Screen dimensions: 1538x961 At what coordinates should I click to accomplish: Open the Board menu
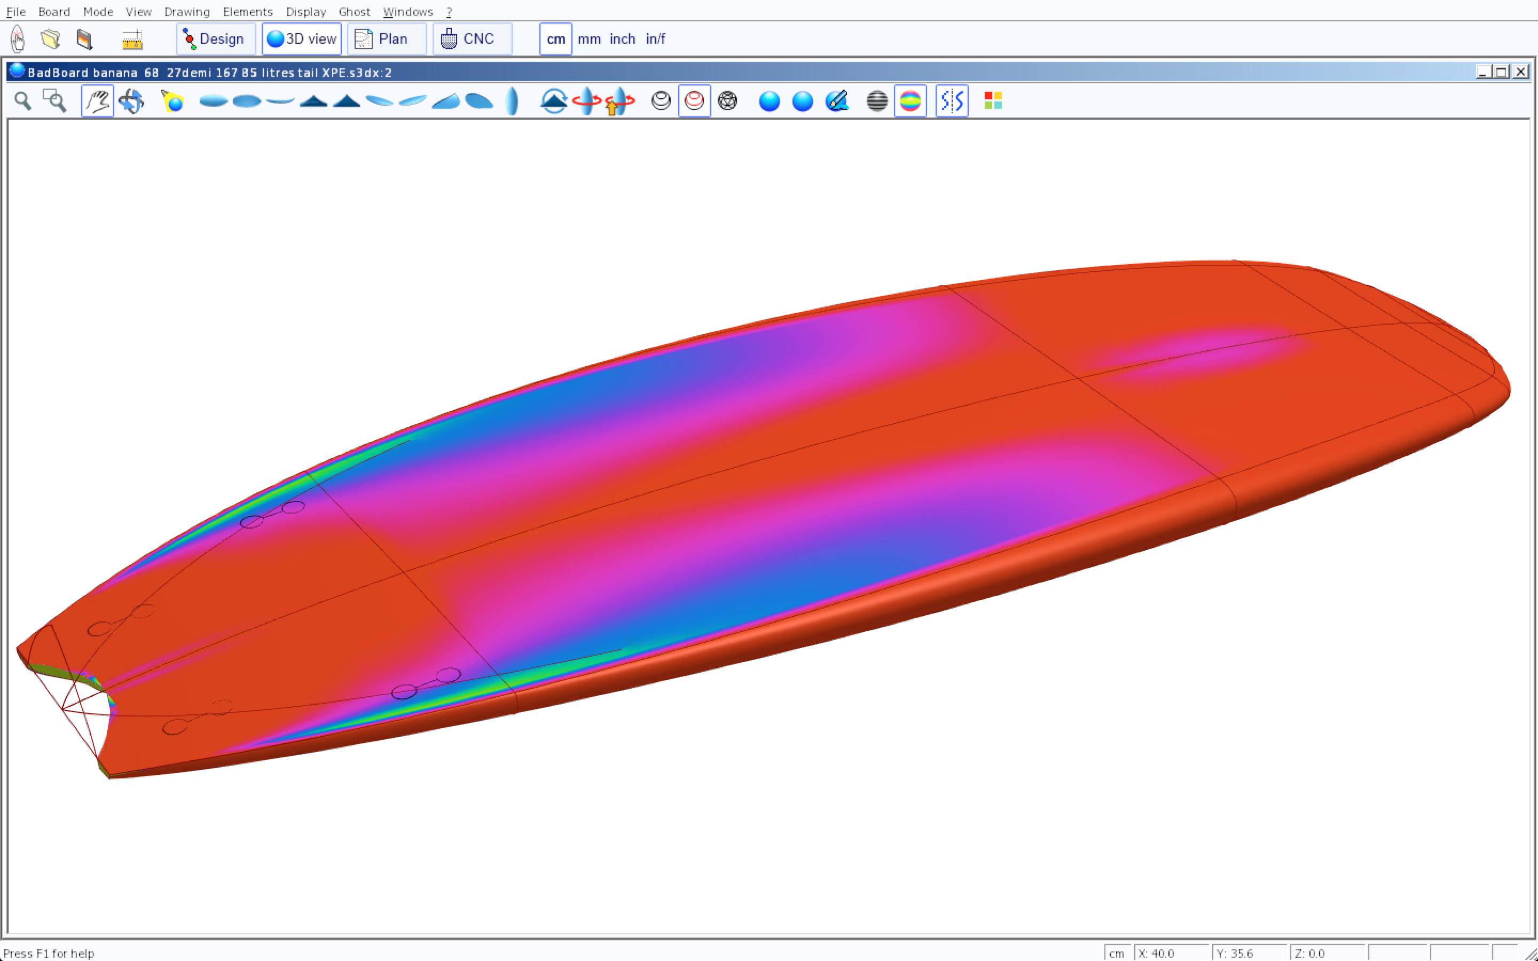pos(54,11)
